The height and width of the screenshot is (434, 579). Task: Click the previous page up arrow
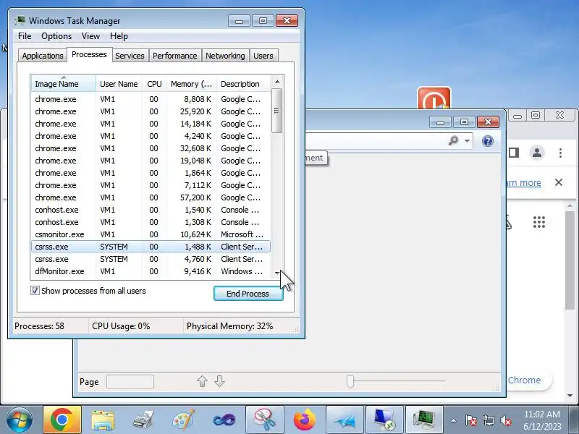[x=202, y=381]
